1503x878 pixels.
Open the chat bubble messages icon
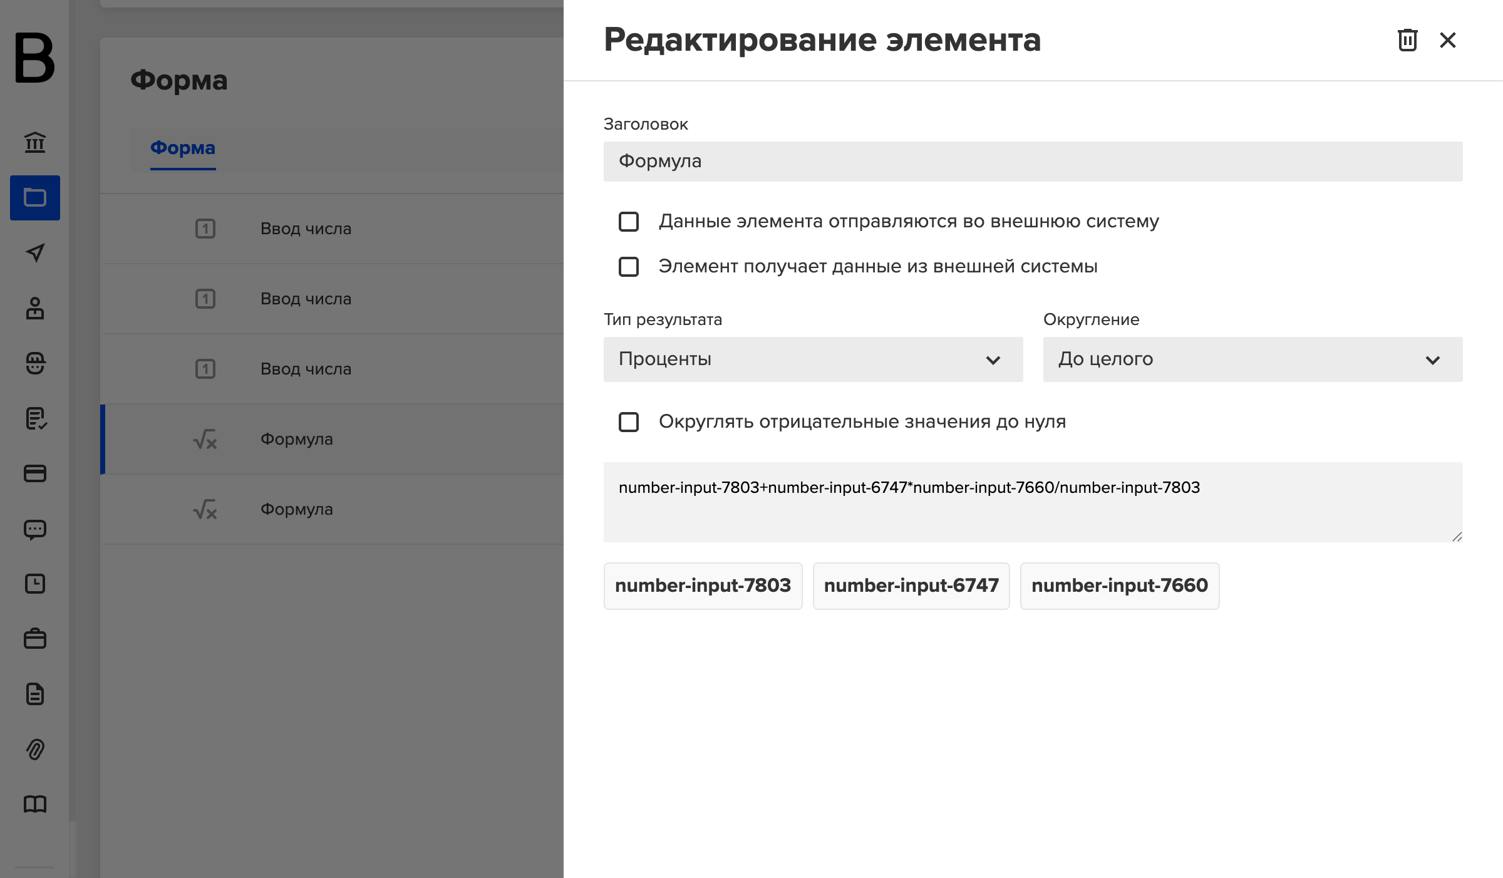[x=35, y=529]
